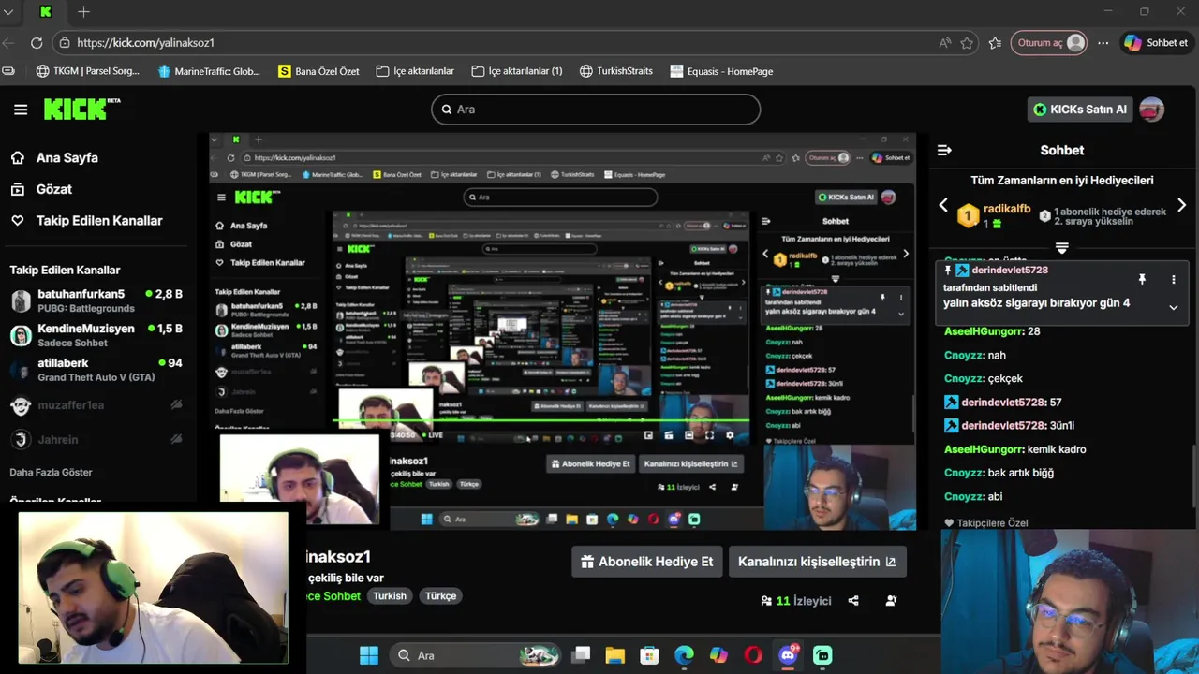This screenshot has height=674, width=1199.
Task: Collapse the Sohbet chat panel
Action: point(944,150)
